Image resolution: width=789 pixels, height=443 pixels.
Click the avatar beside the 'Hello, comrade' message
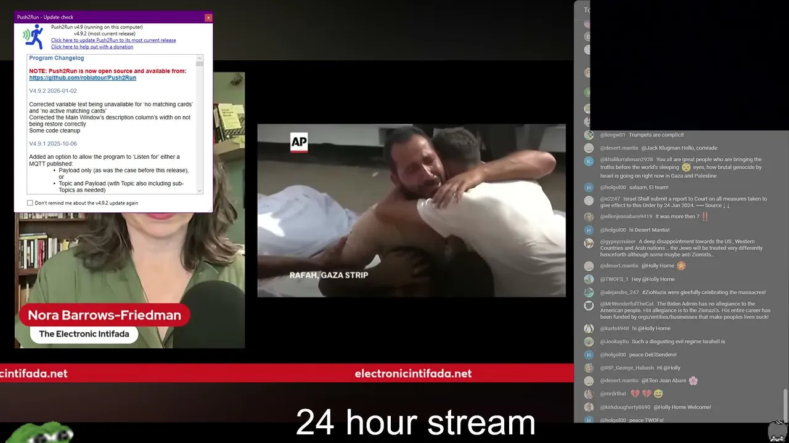coord(589,148)
